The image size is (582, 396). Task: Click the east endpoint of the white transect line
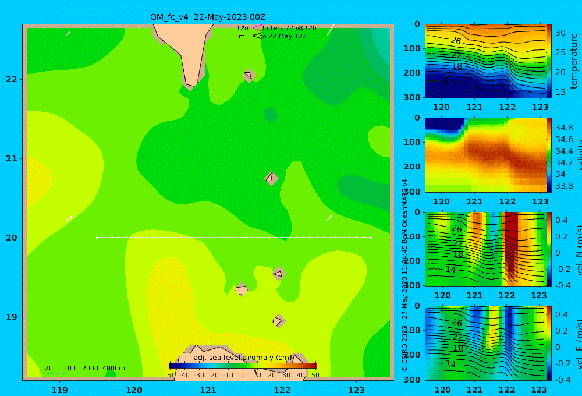(371, 238)
